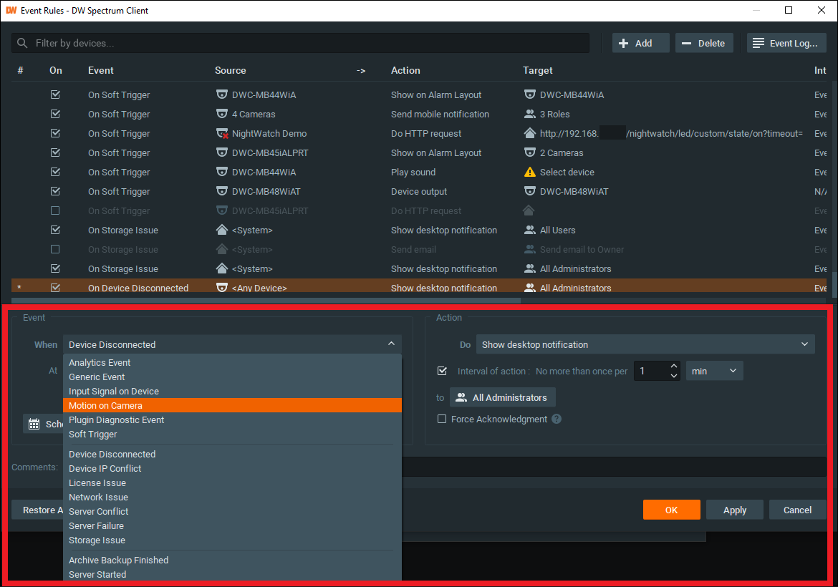This screenshot has height=587, width=838.
Task: Click the search magnifier in the filter field
Action: tap(24, 43)
